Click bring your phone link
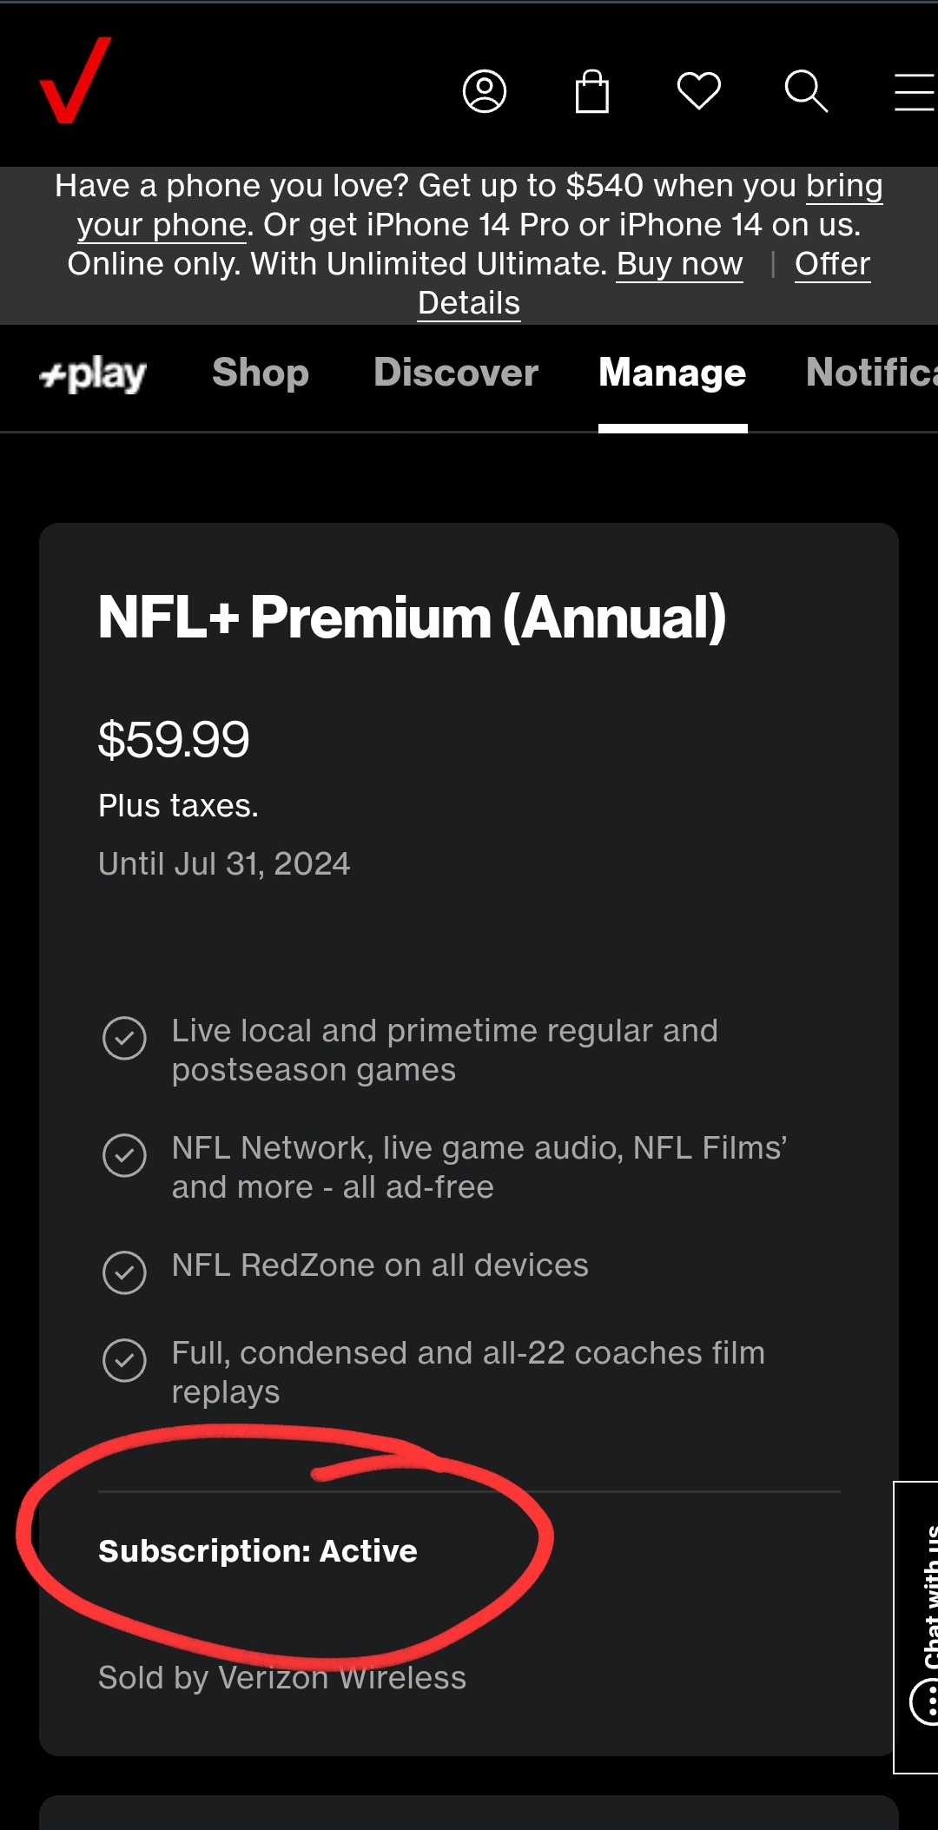Screen dimensions: 938x1830 coord(842,187)
